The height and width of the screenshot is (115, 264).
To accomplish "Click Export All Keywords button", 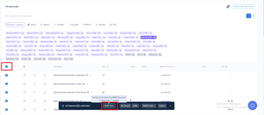I will [x=243, y=6].
